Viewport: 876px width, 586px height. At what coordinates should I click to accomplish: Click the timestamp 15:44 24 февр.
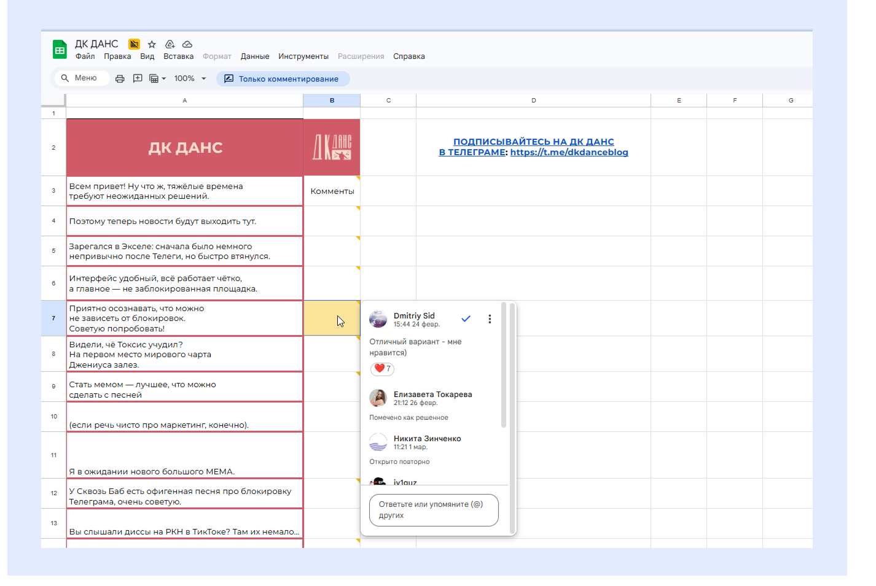tap(416, 325)
